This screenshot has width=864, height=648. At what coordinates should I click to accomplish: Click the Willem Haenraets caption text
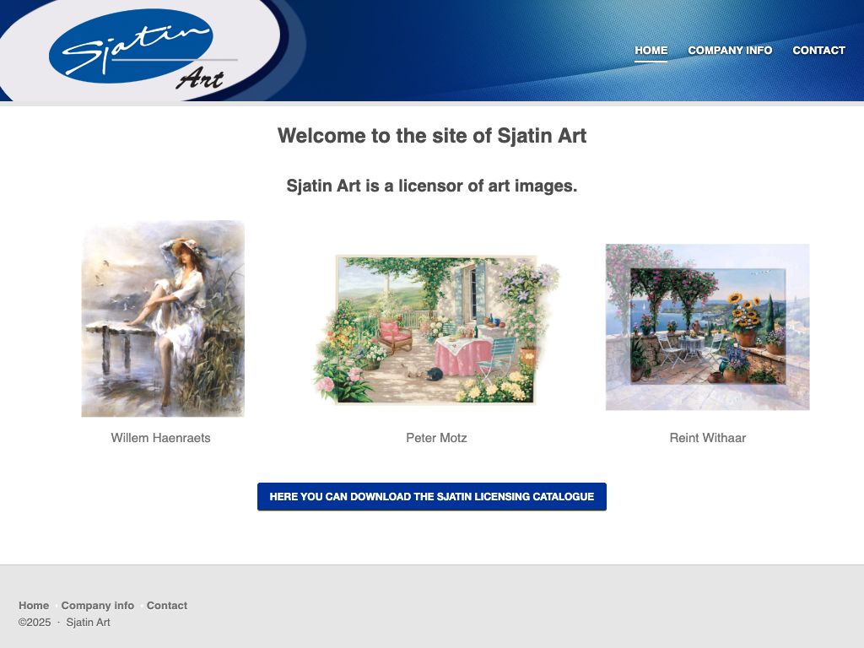point(160,438)
